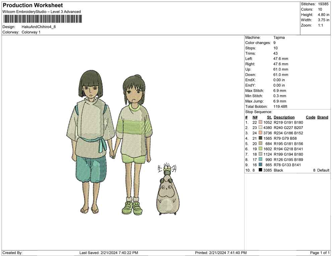Click the Min Stitch value 0.3 mm

(279, 96)
